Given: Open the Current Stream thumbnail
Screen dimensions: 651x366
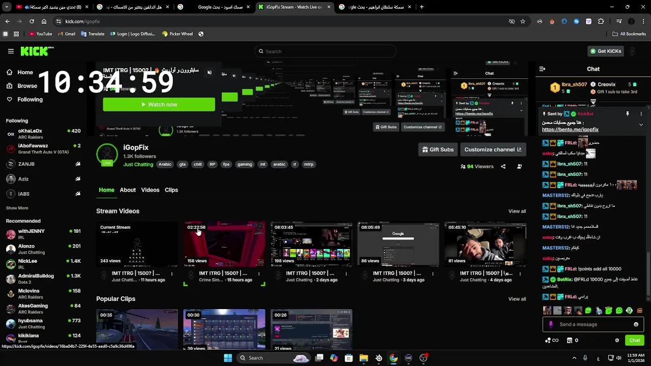Looking at the screenshot, I should coord(137,244).
